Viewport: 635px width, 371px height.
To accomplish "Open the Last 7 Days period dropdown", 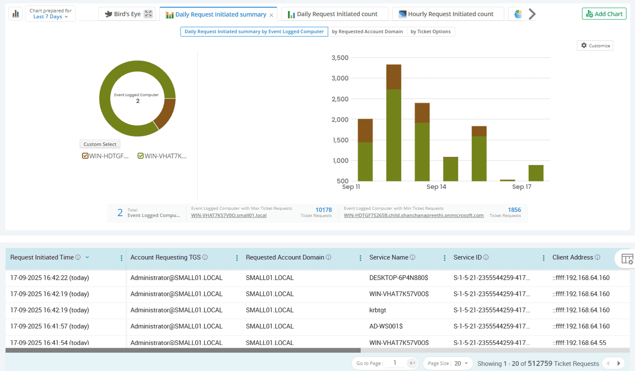I will [50, 17].
